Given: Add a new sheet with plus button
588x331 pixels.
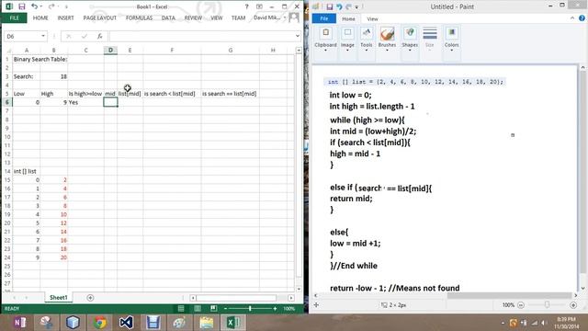Looking at the screenshot, I should (x=90, y=298).
